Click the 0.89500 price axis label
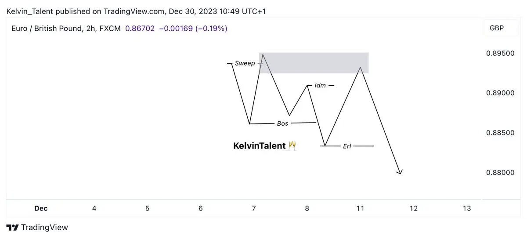This screenshot has height=239, width=527. point(500,54)
